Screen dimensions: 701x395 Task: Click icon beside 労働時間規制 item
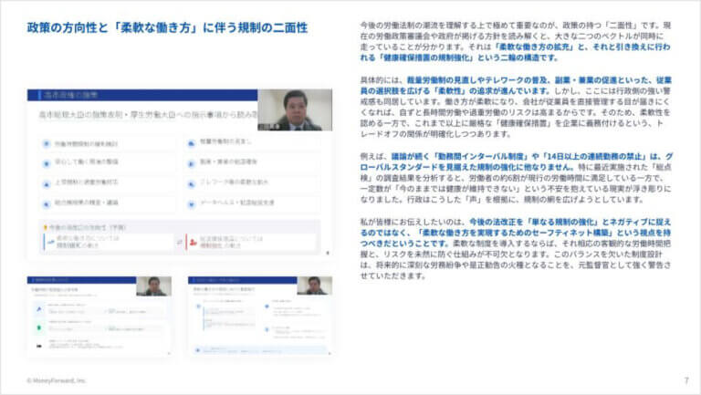pos(46,143)
